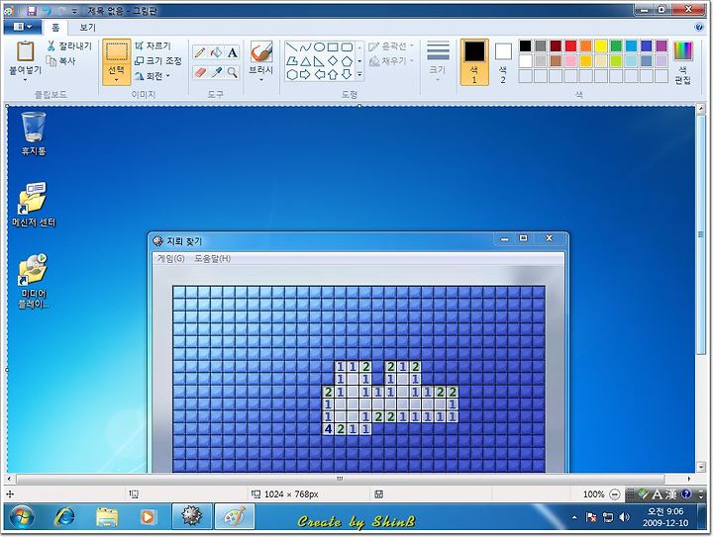Switch to the View (보기) ribbon tab
This screenshot has width=713, height=537.
(x=88, y=28)
